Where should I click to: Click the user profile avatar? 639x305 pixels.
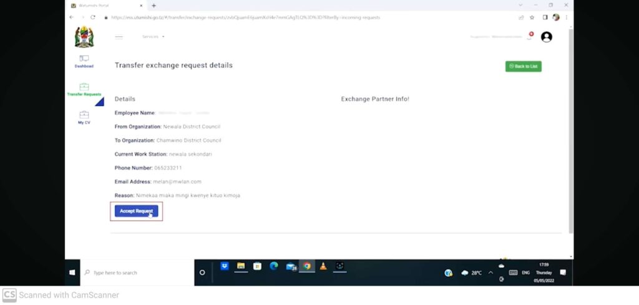point(546,37)
